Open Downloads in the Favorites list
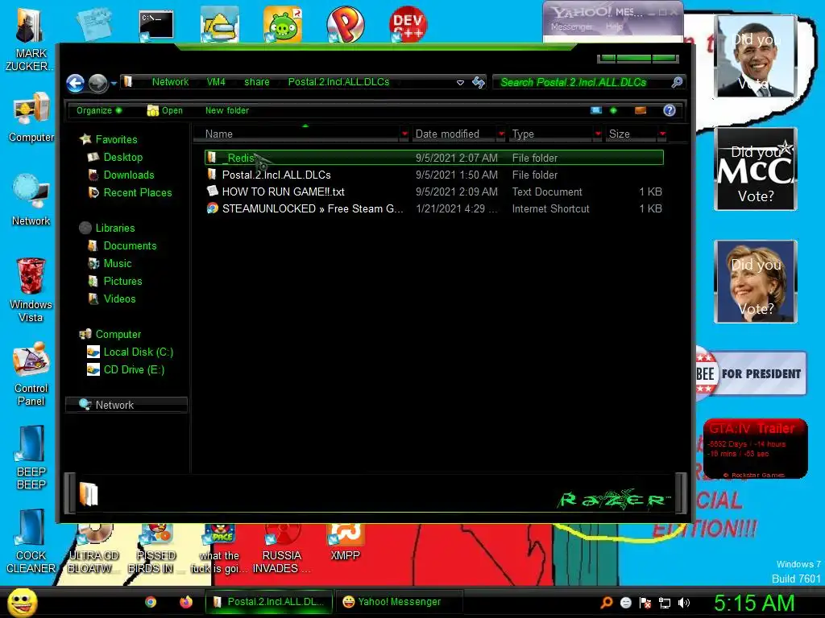Screen dimensions: 825x618 [121, 175]
